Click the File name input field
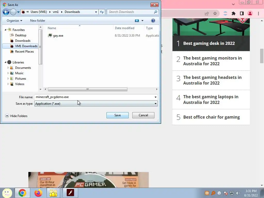The height and width of the screenshot is (198, 264). 94,97
